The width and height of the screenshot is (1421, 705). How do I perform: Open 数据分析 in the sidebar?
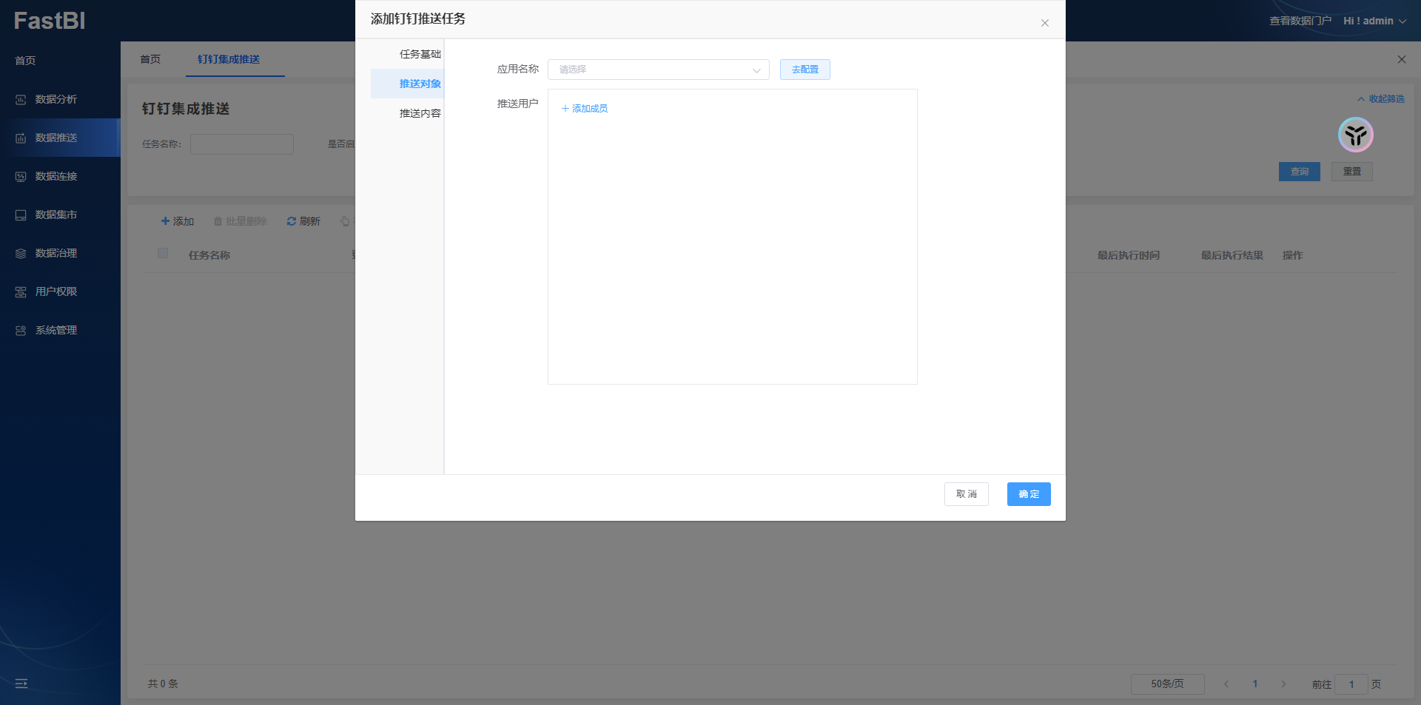pos(56,99)
